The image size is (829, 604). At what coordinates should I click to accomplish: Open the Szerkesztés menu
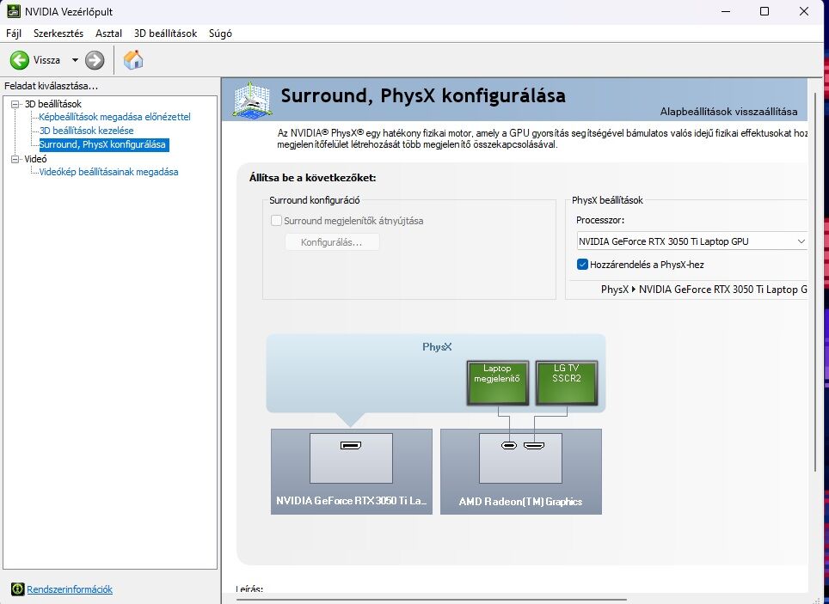pyautogui.click(x=58, y=34)
